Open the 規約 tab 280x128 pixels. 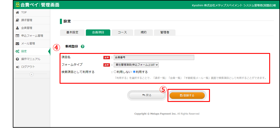point(143,33)
